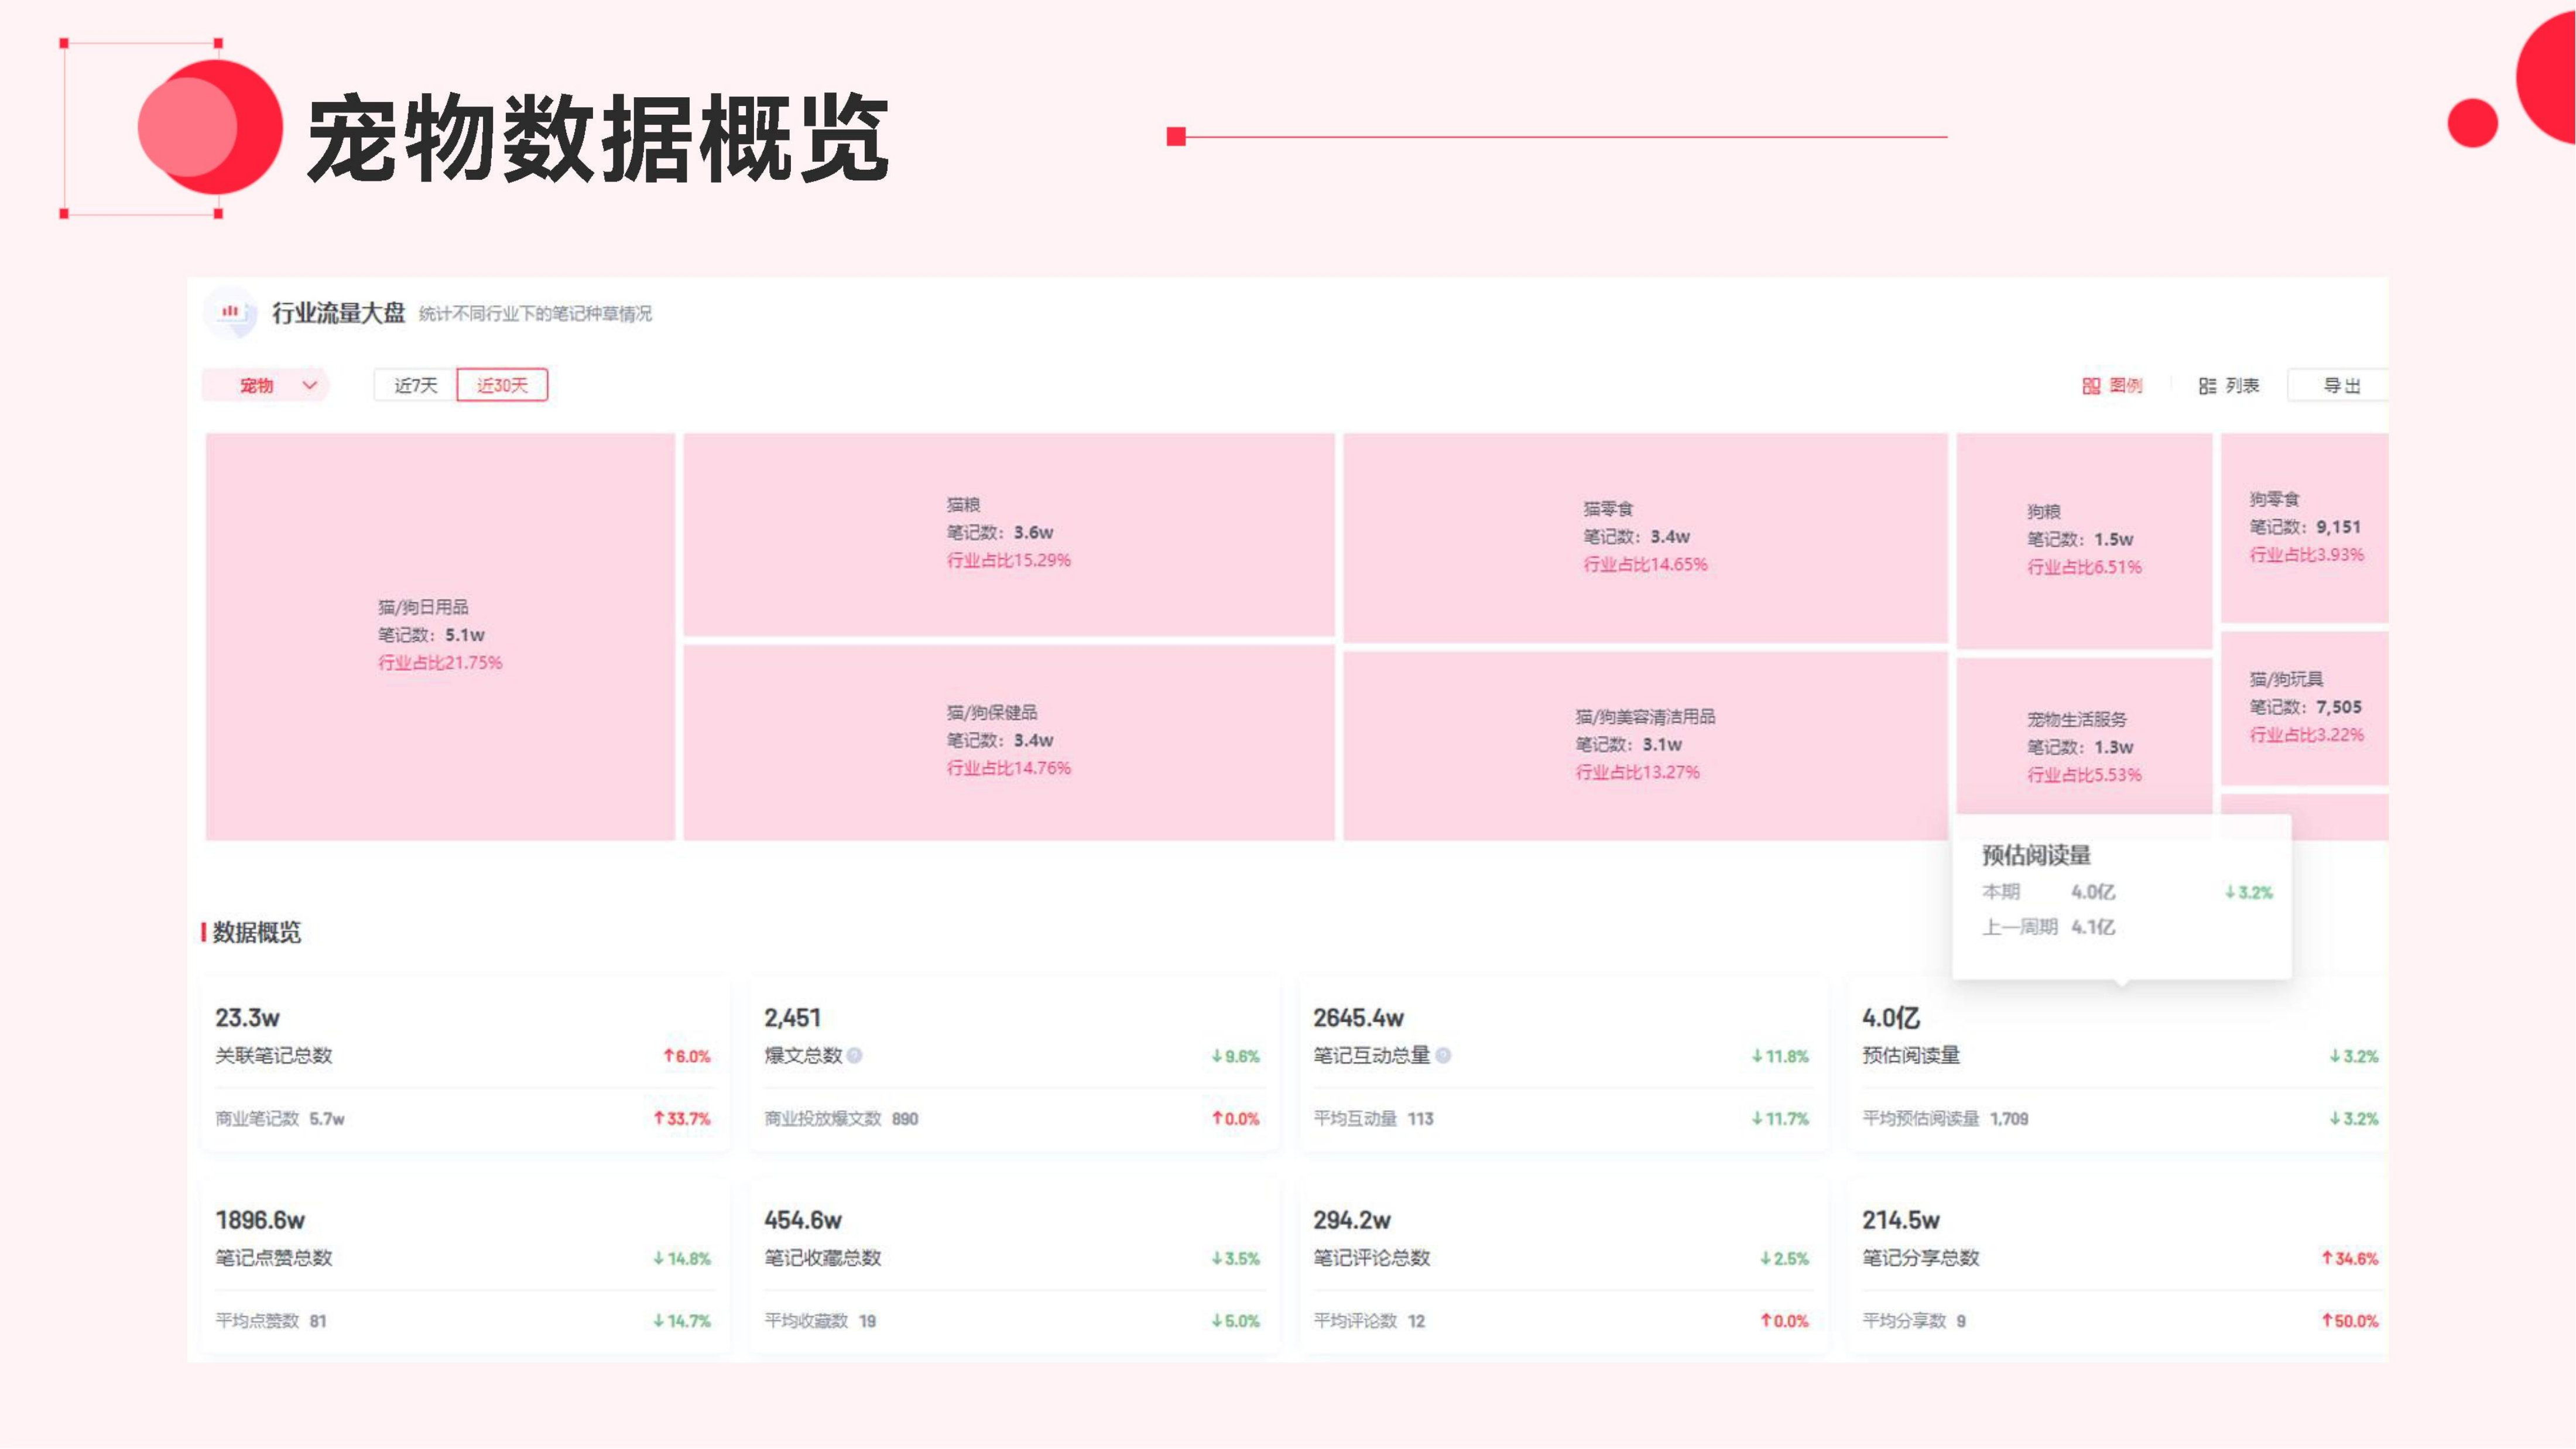Image resolution: width=2576 pixels, height=1449 pixels.
Task: Click the 图例 grid view icon
Action: point(2091,386)
